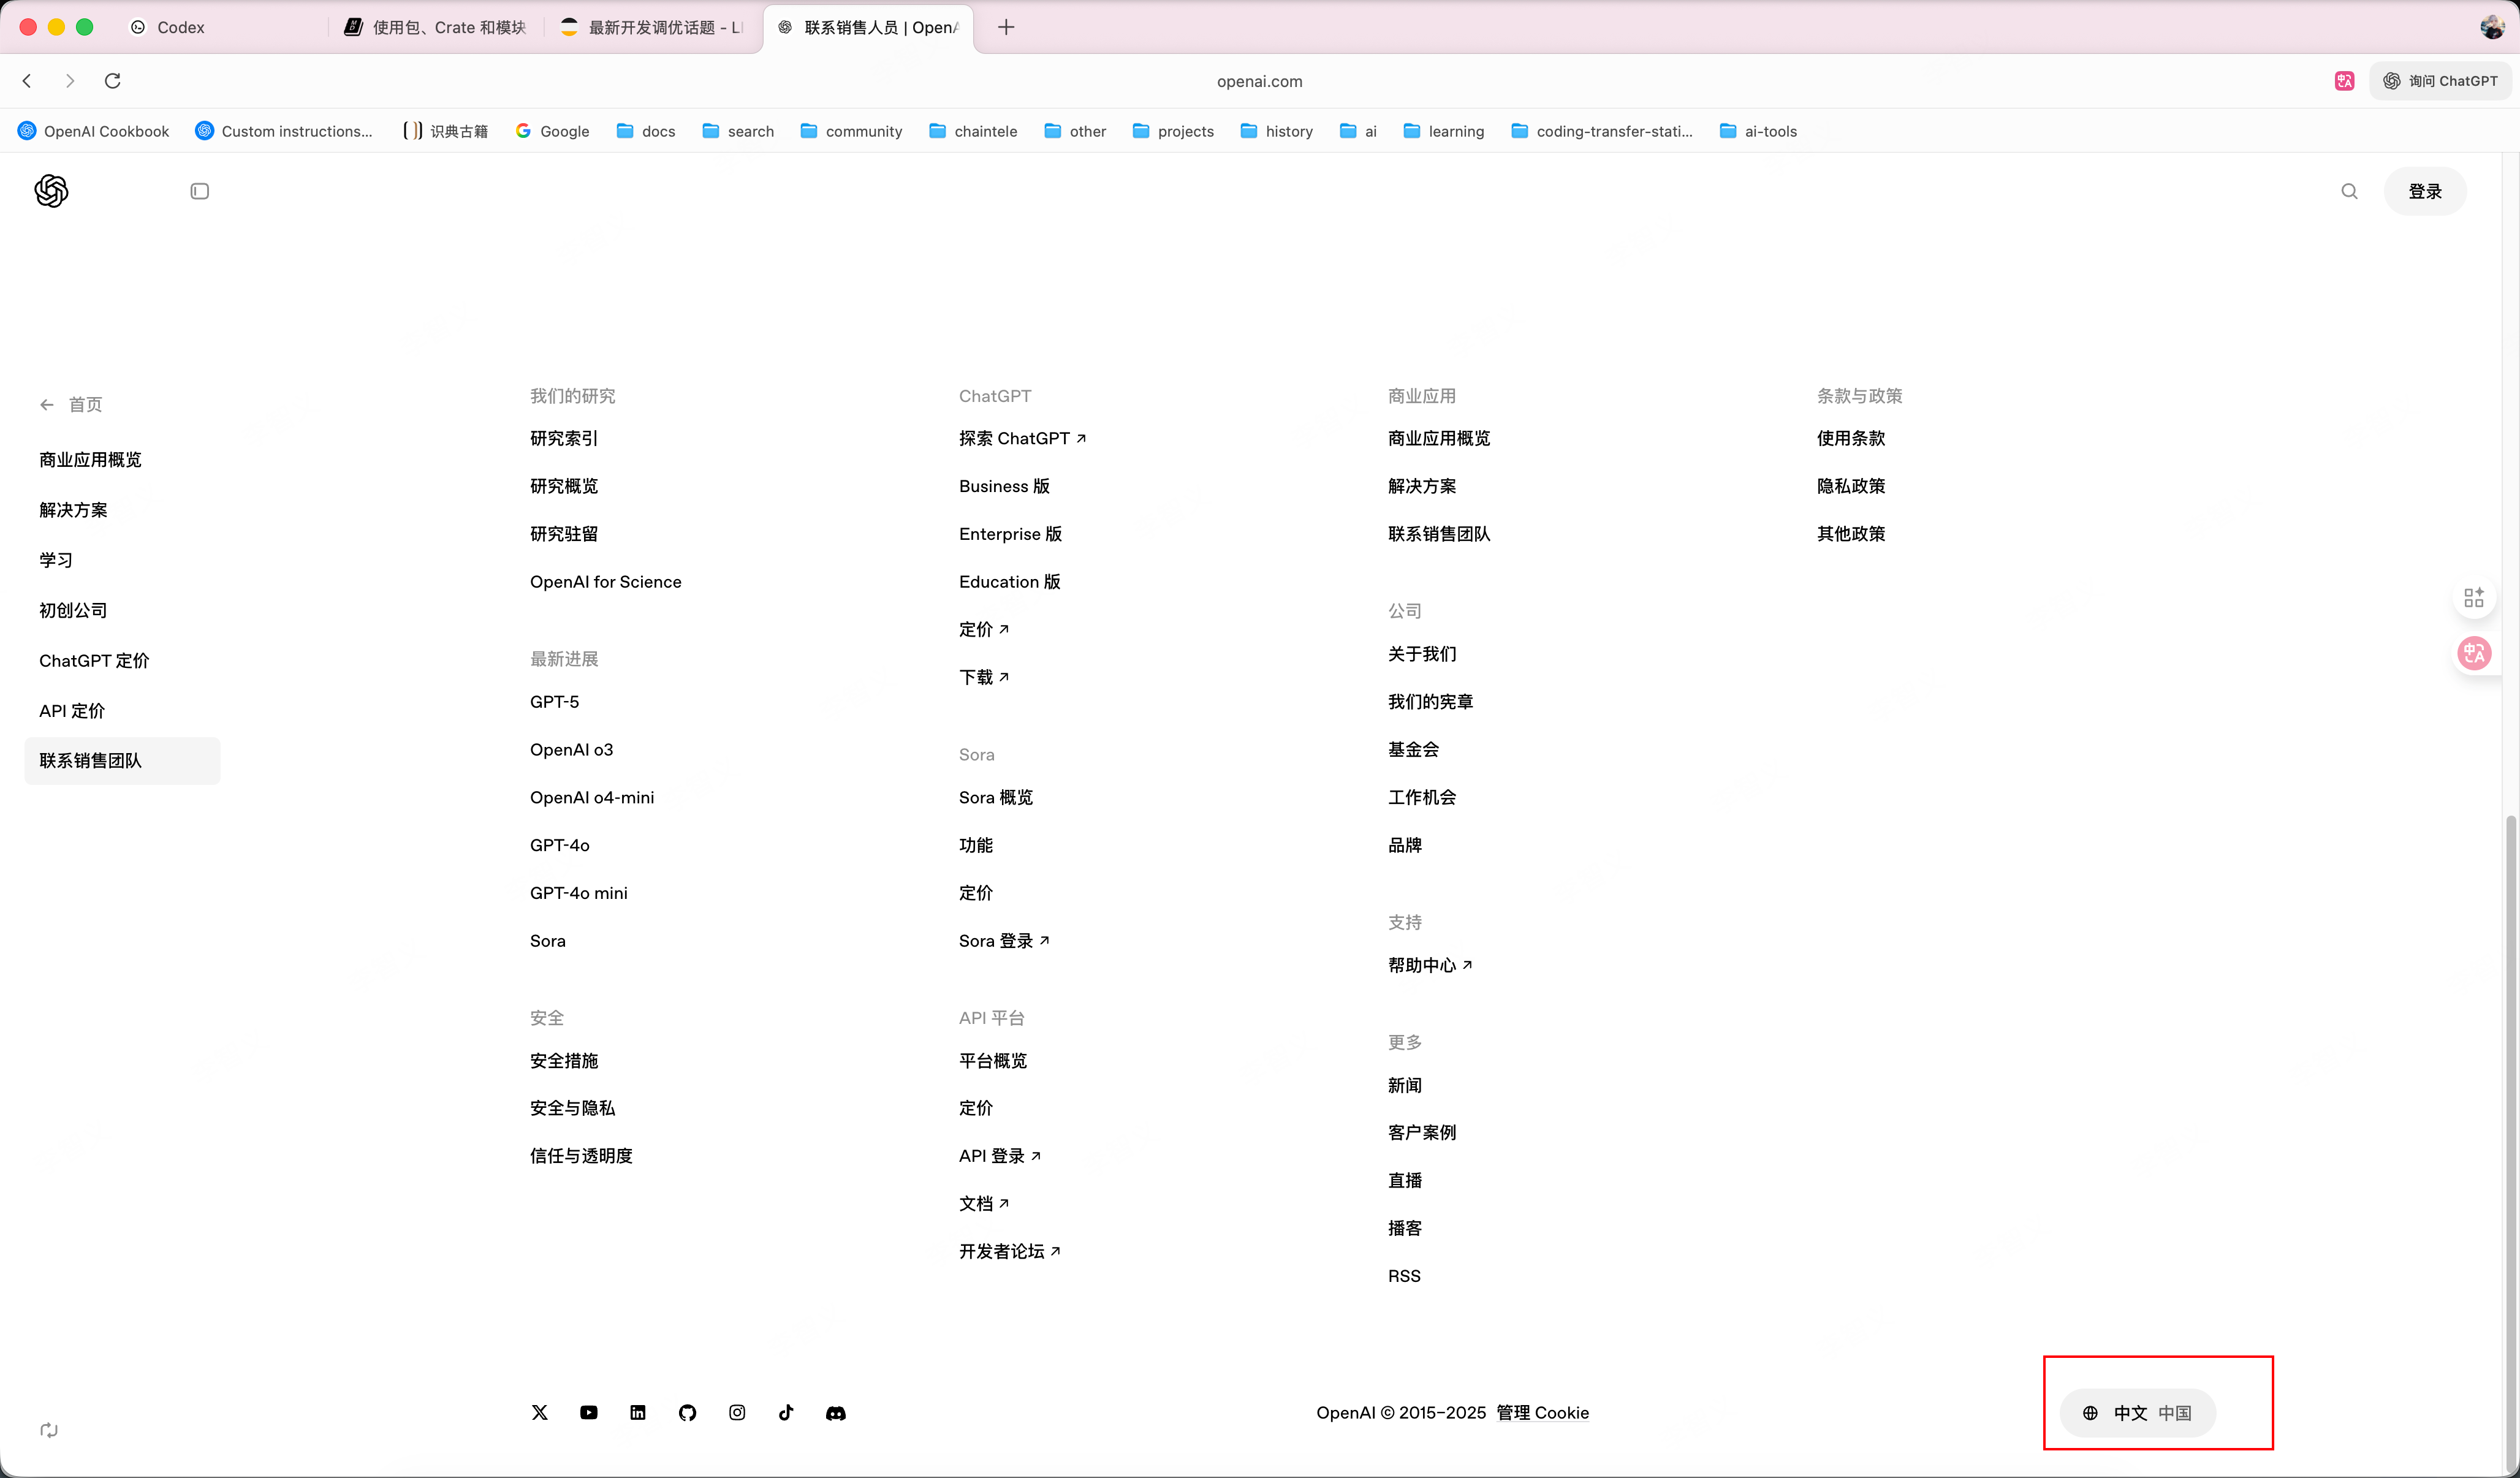Select 联系销售团队 in left sidebar
Viewport: 2520px width, 1478px height.
[122, 761]
